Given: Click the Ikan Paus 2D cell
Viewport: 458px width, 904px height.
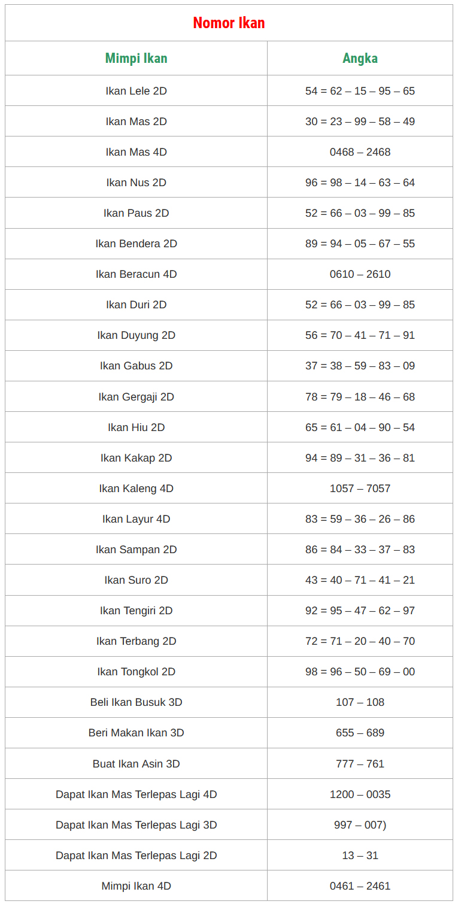Looking at the screenshot, I should pyautogui.click(x=136, y=213).
